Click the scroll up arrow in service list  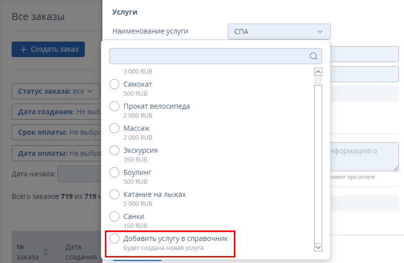(x=318, y=72)
